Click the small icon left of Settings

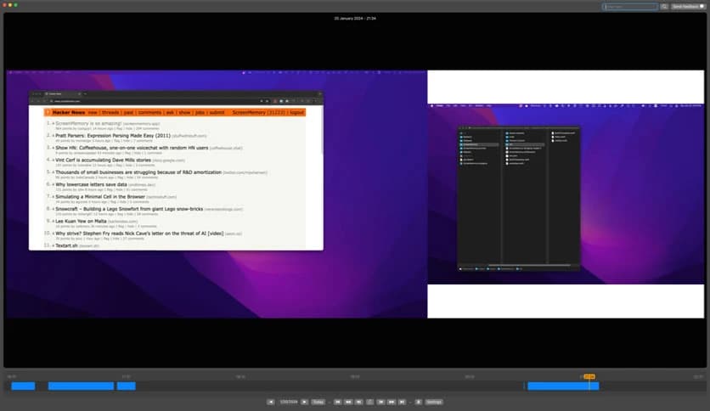[x=418, y=402]
